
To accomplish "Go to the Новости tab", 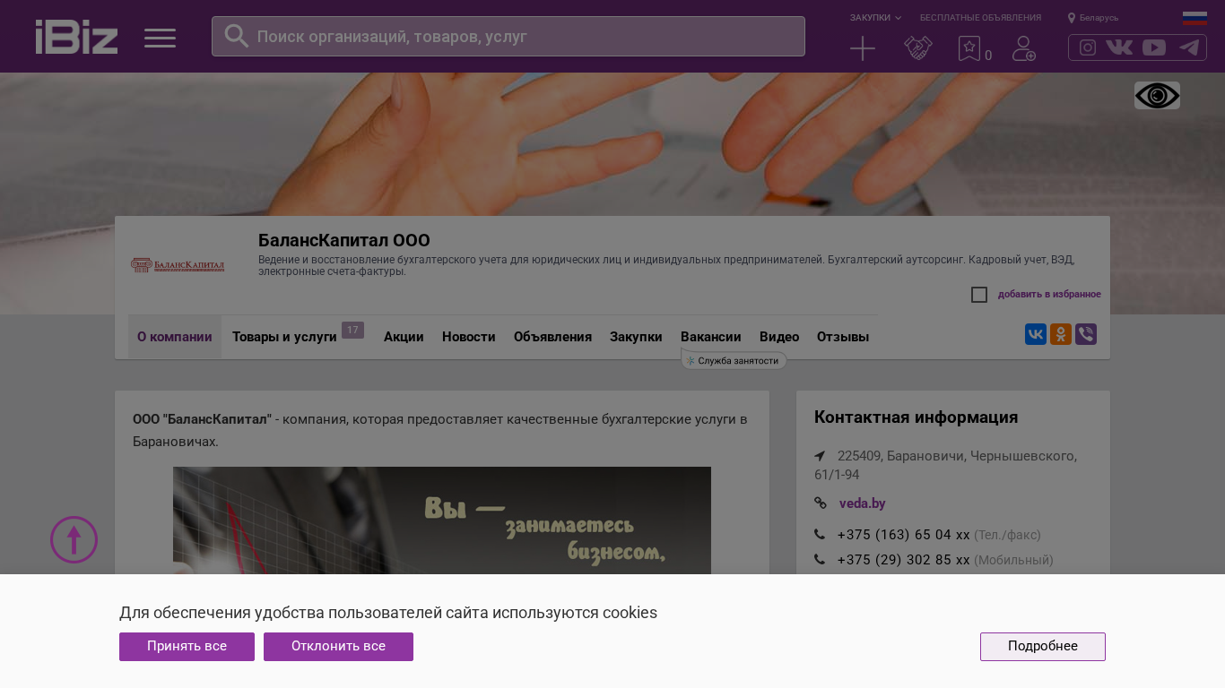I will click(469, 337).
